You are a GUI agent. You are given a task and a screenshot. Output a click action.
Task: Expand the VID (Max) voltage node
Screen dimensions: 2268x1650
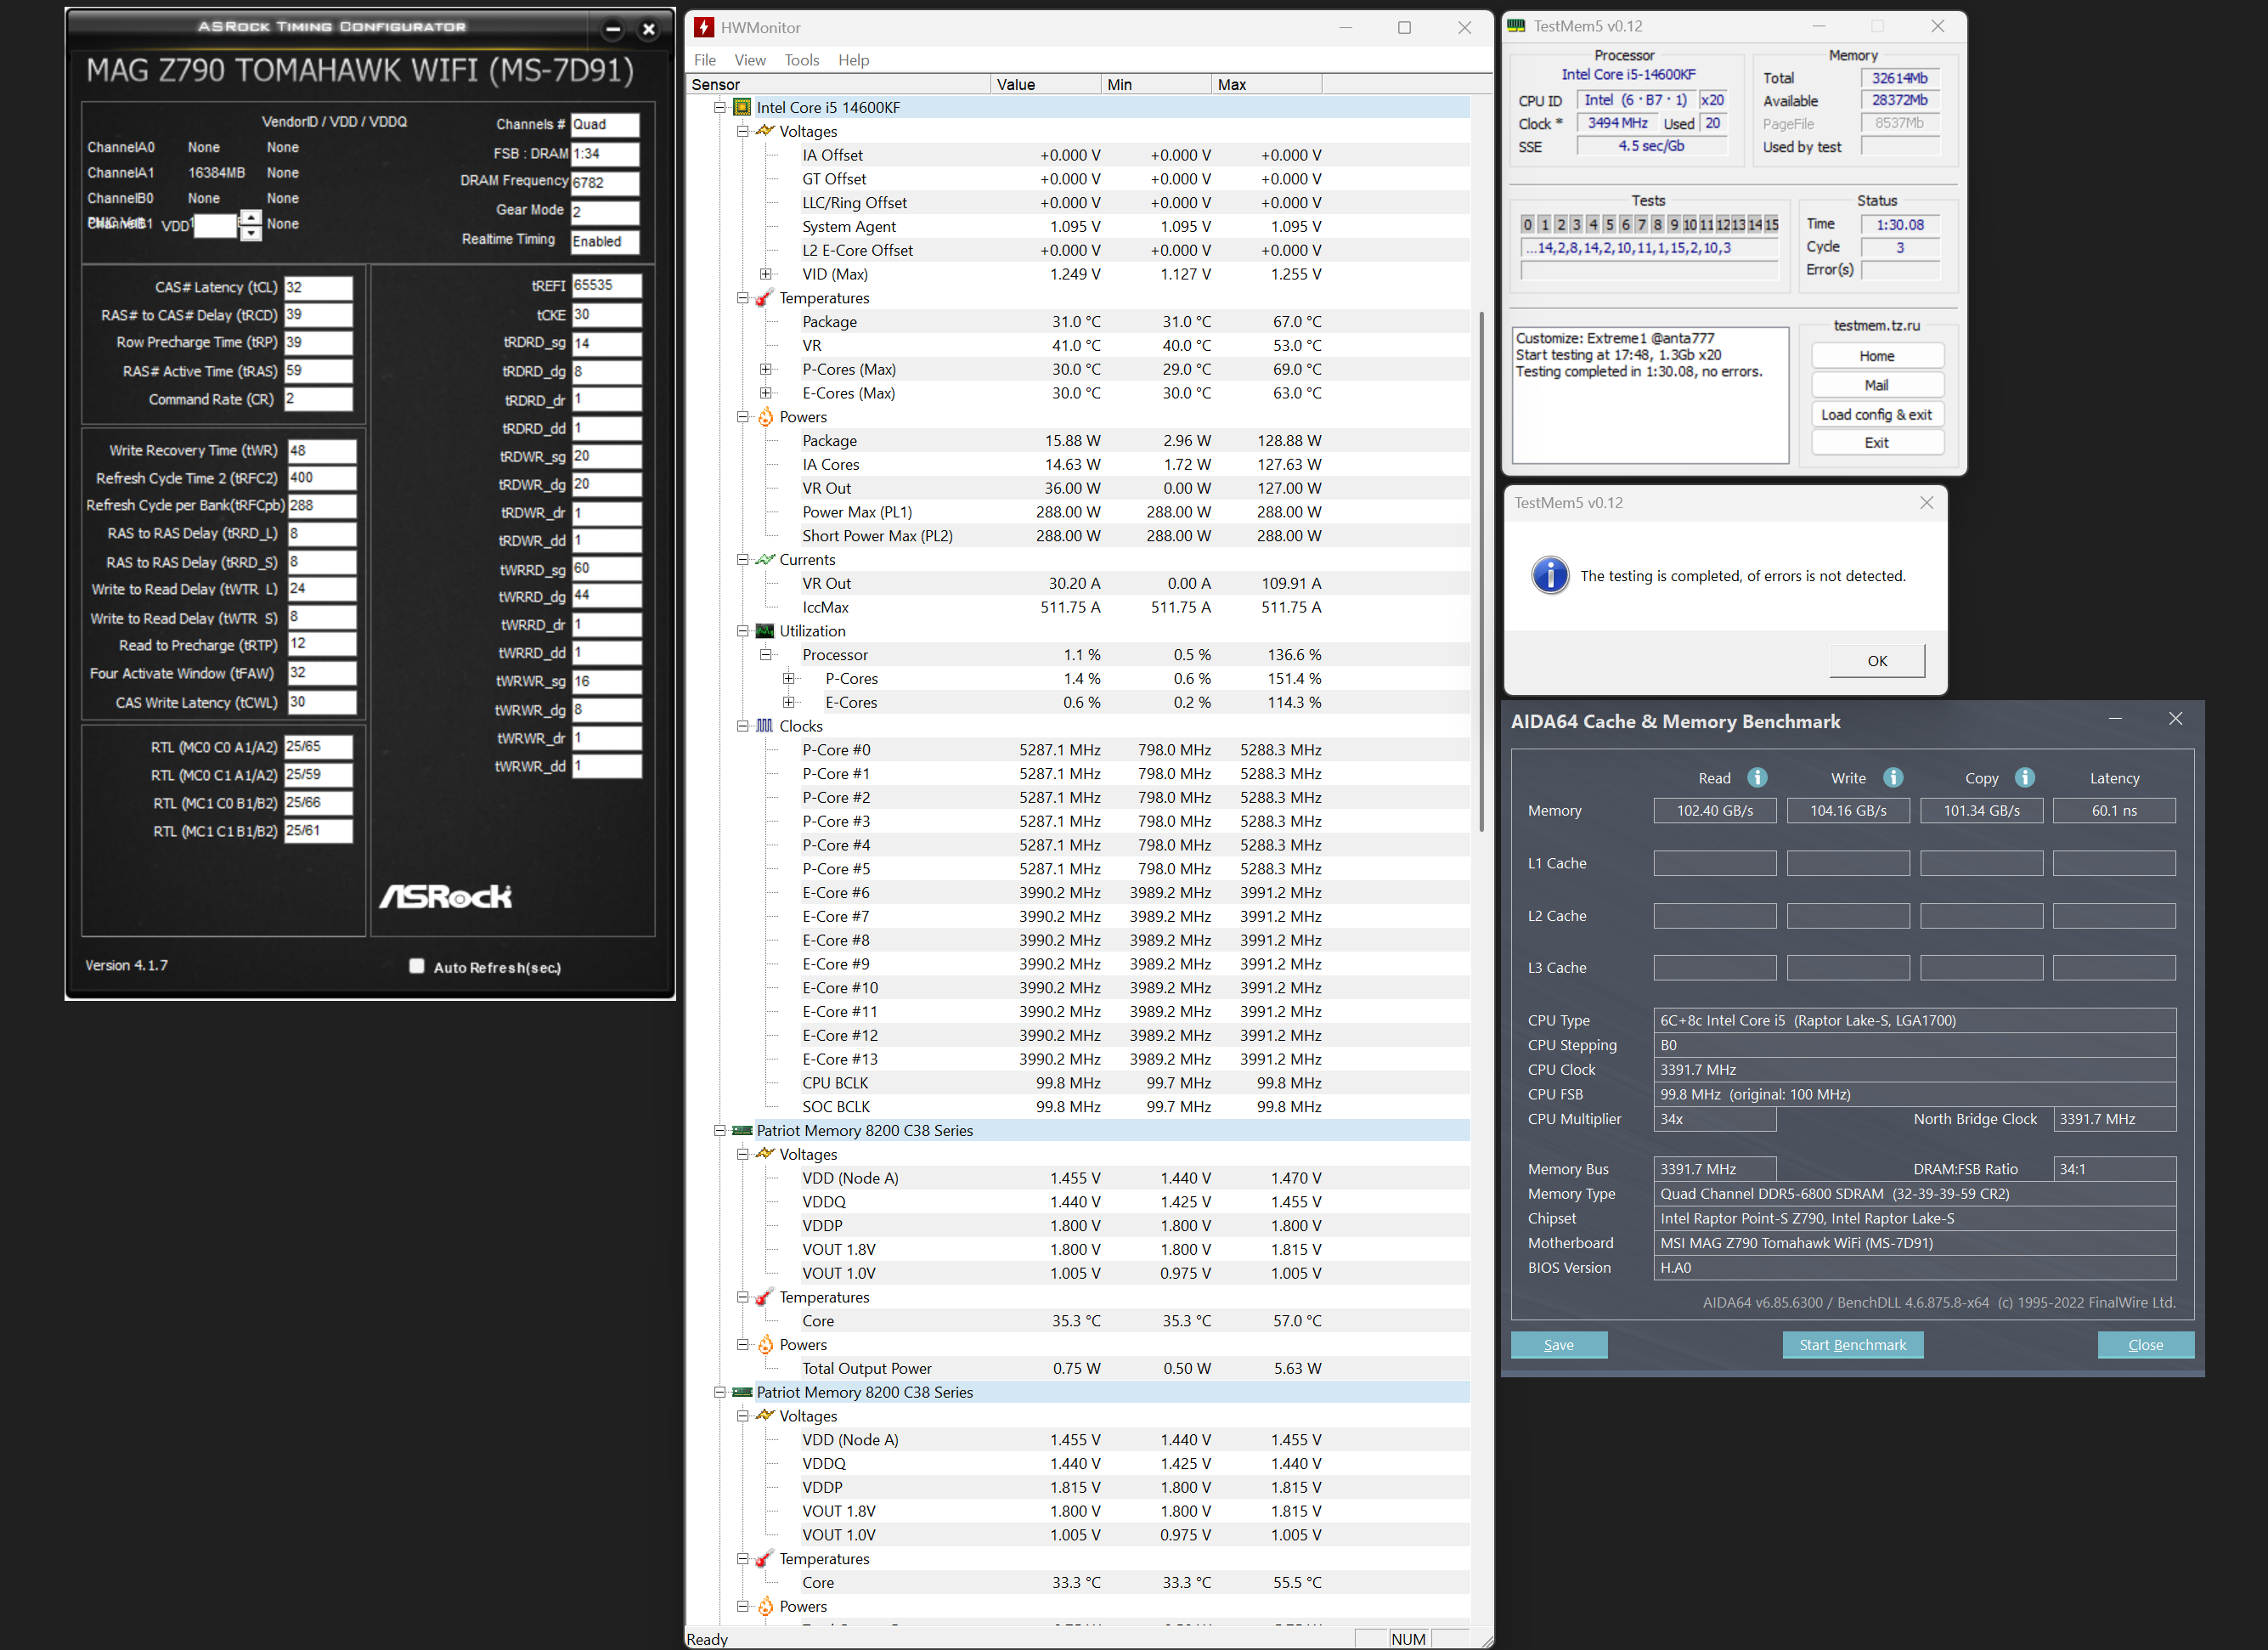(x=766, y=274)
